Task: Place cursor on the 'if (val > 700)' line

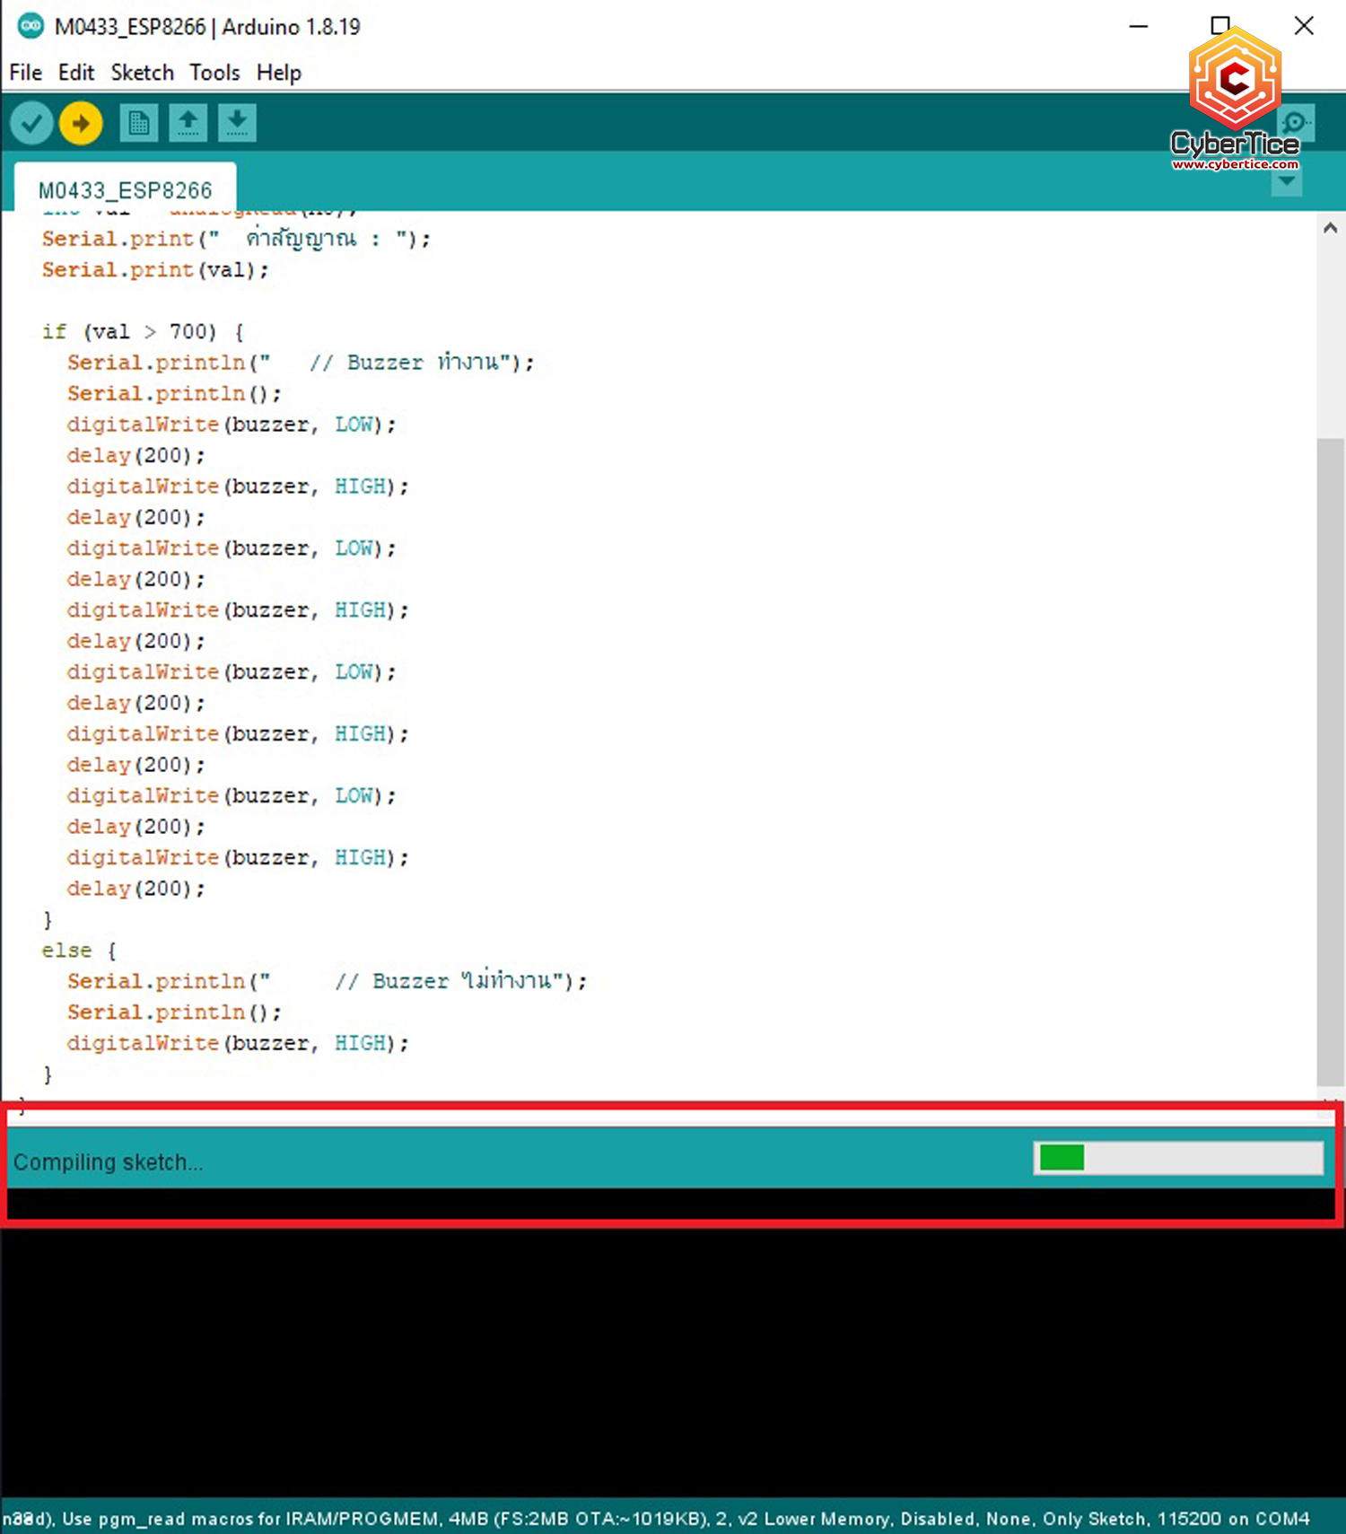Action: click(x=144, y=332)
